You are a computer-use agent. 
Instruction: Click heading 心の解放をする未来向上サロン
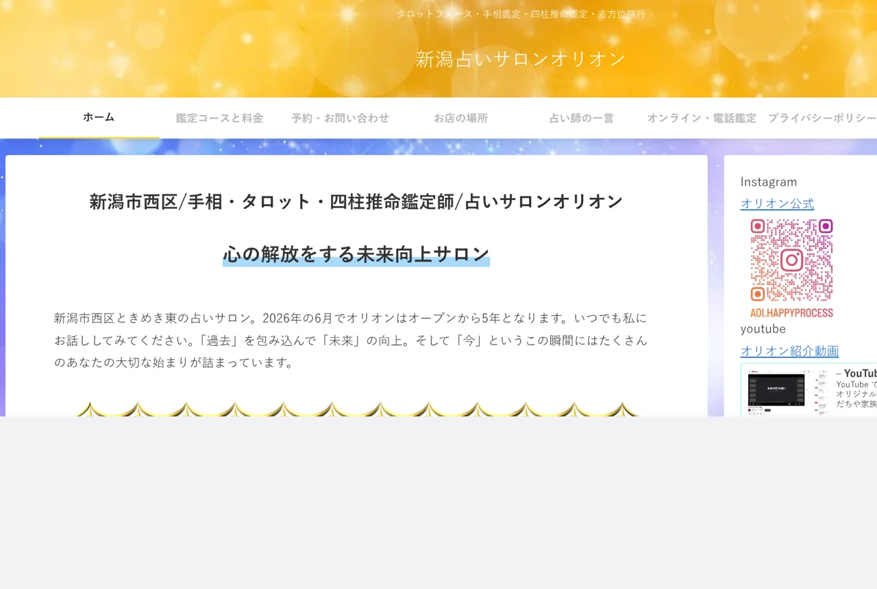coord(356,254)
